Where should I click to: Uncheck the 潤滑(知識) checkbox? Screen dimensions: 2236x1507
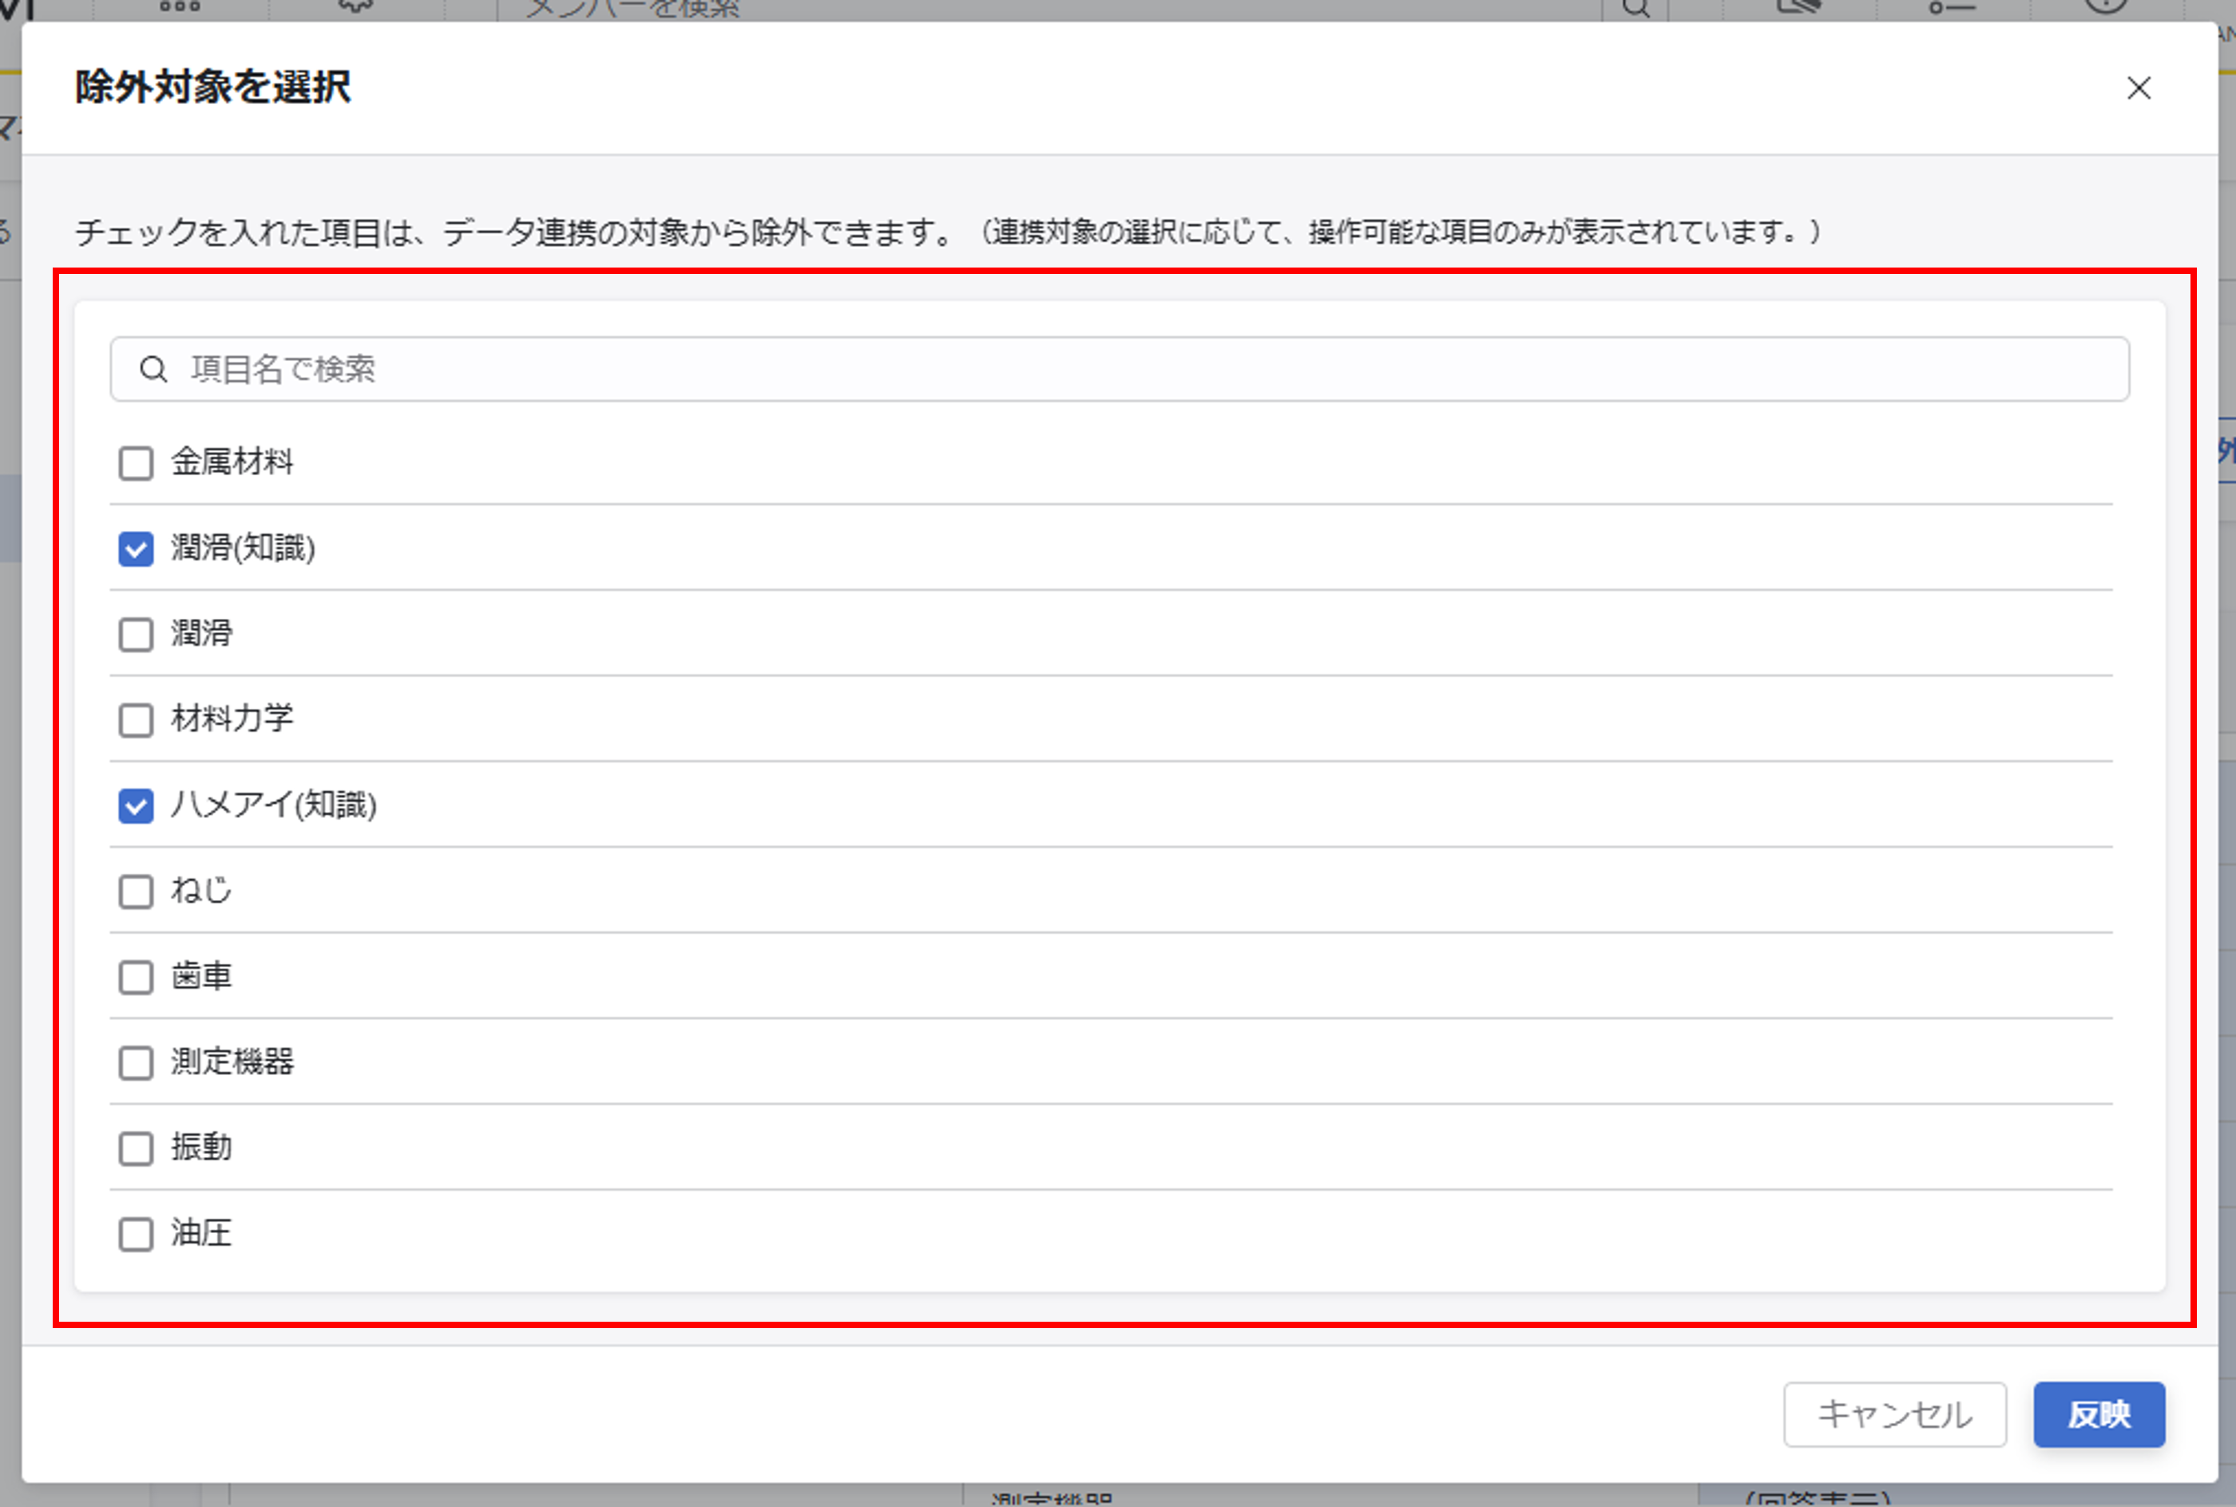tap(136, 549)
